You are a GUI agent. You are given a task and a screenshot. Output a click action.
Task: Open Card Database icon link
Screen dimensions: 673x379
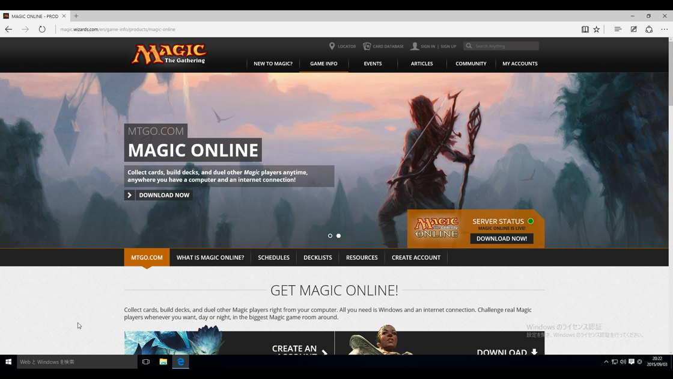[x=367, y=46]
